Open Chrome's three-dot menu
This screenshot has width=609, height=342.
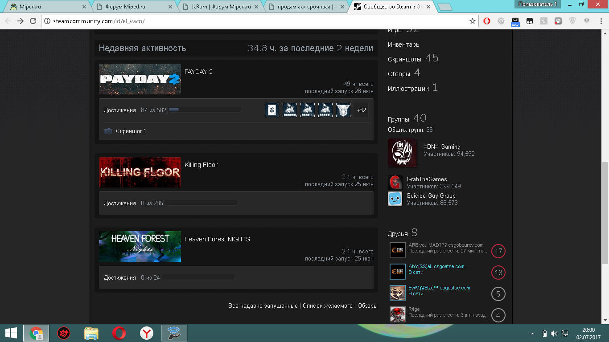pos(600,21)
